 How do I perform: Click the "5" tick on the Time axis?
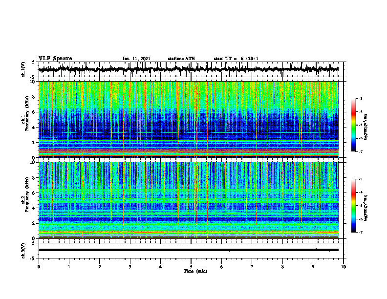click(191, 267)
